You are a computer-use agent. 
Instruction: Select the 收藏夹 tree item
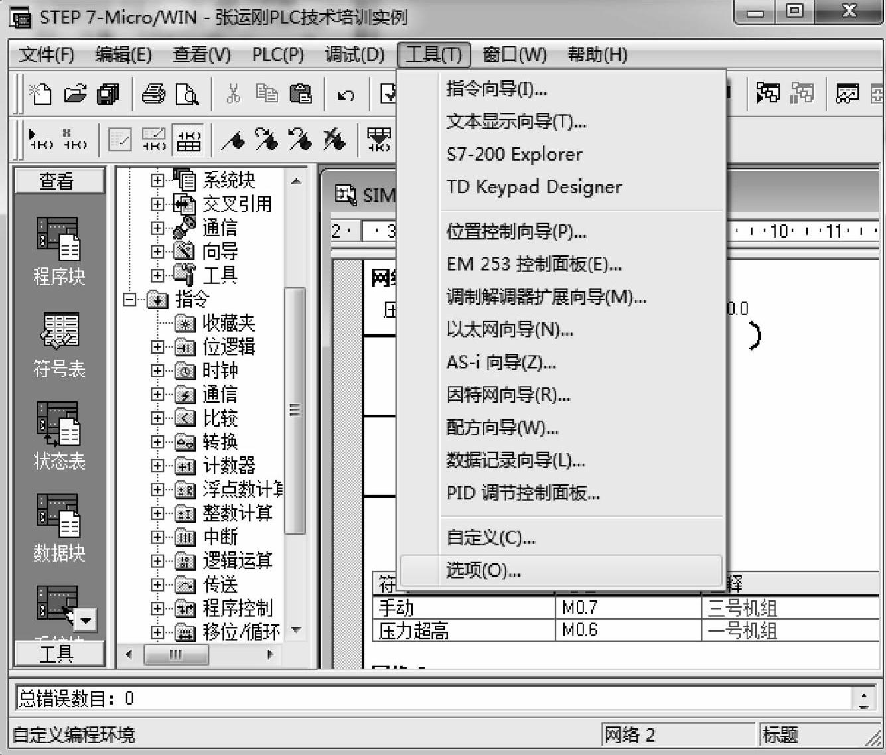[228, 323]
